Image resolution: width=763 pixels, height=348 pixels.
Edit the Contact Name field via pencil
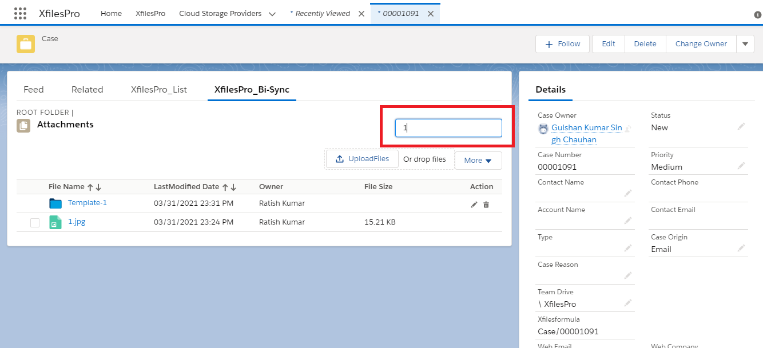[x=628, y=193]
